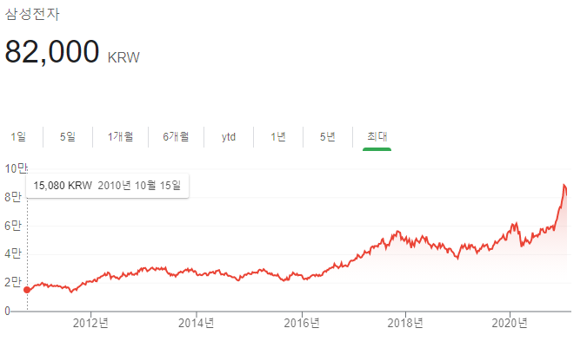Switch chart to 6개월 range
587x348 pixels.
[176, 136]
